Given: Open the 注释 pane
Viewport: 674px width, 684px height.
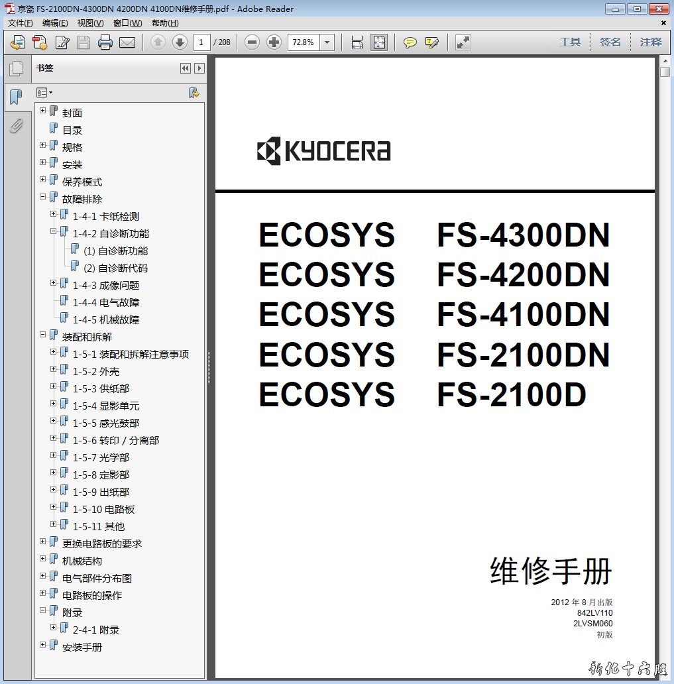Looking at the screenshot, I should coord(650,42).
